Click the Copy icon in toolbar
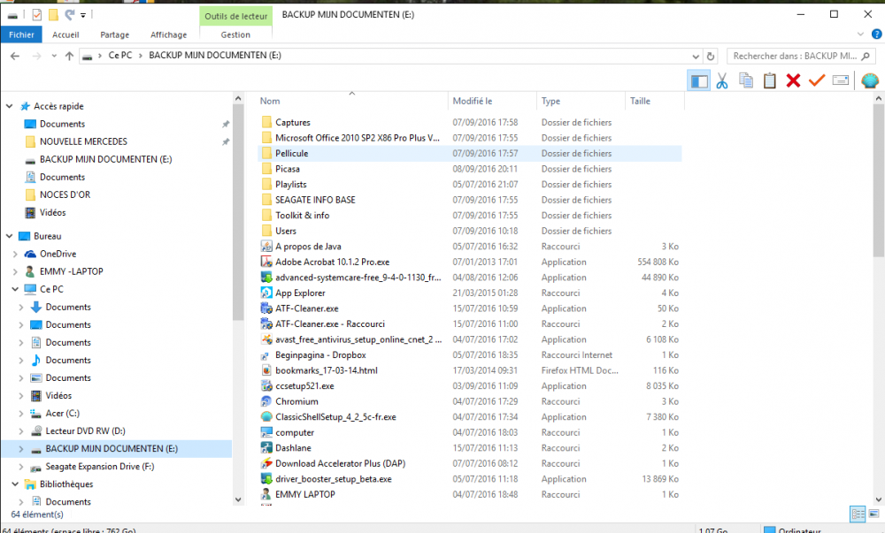 click(x=746, y=81)
